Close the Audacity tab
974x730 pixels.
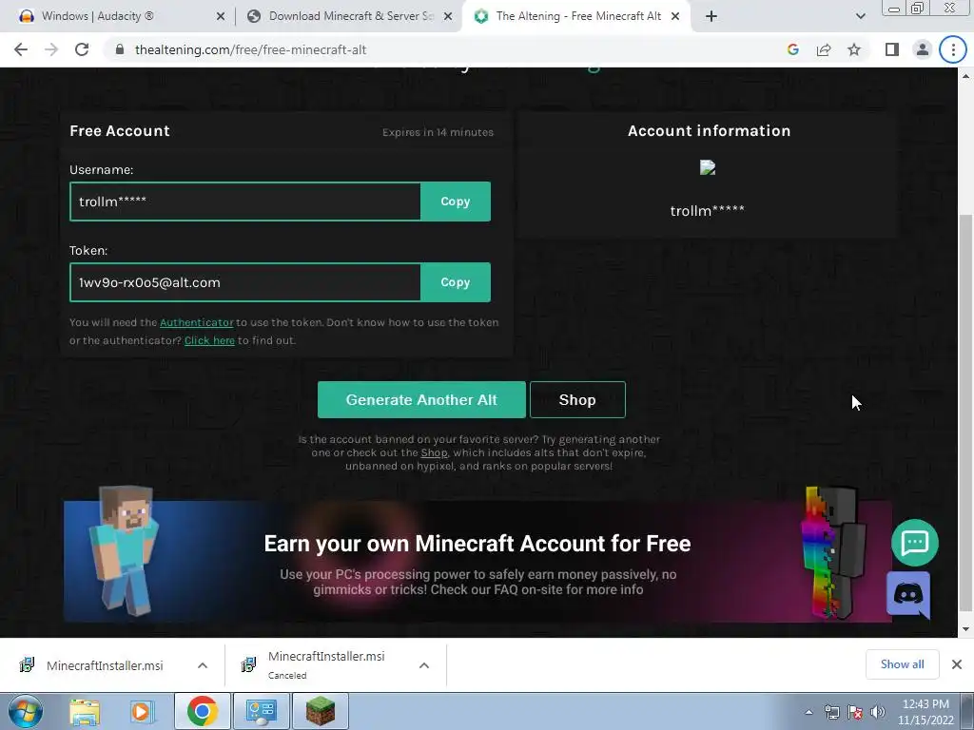point(221,17)
